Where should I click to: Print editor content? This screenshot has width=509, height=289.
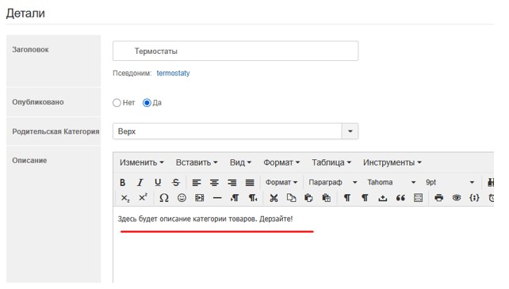tap(439, 198)
